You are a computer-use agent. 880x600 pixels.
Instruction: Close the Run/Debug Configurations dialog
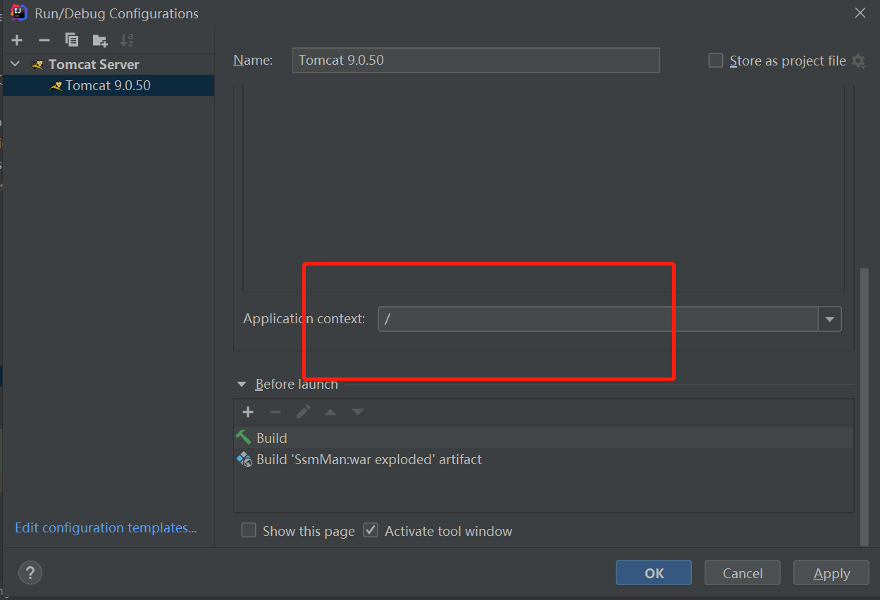[860, 13]
